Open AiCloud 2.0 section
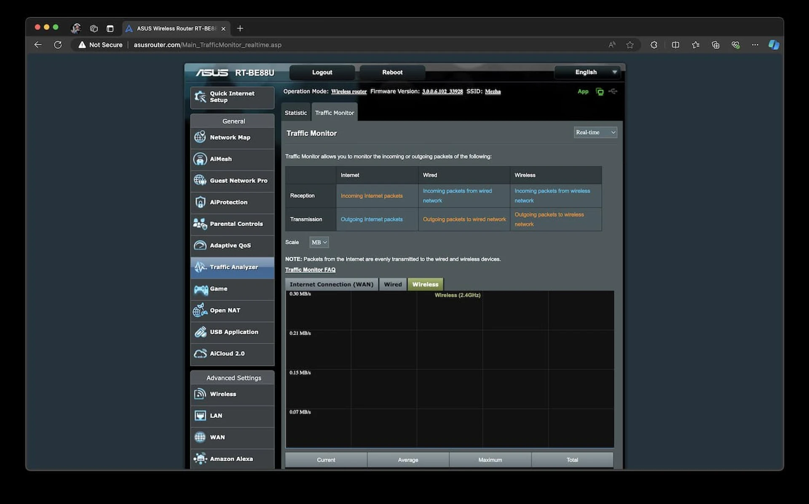 [x=232, y=354]
